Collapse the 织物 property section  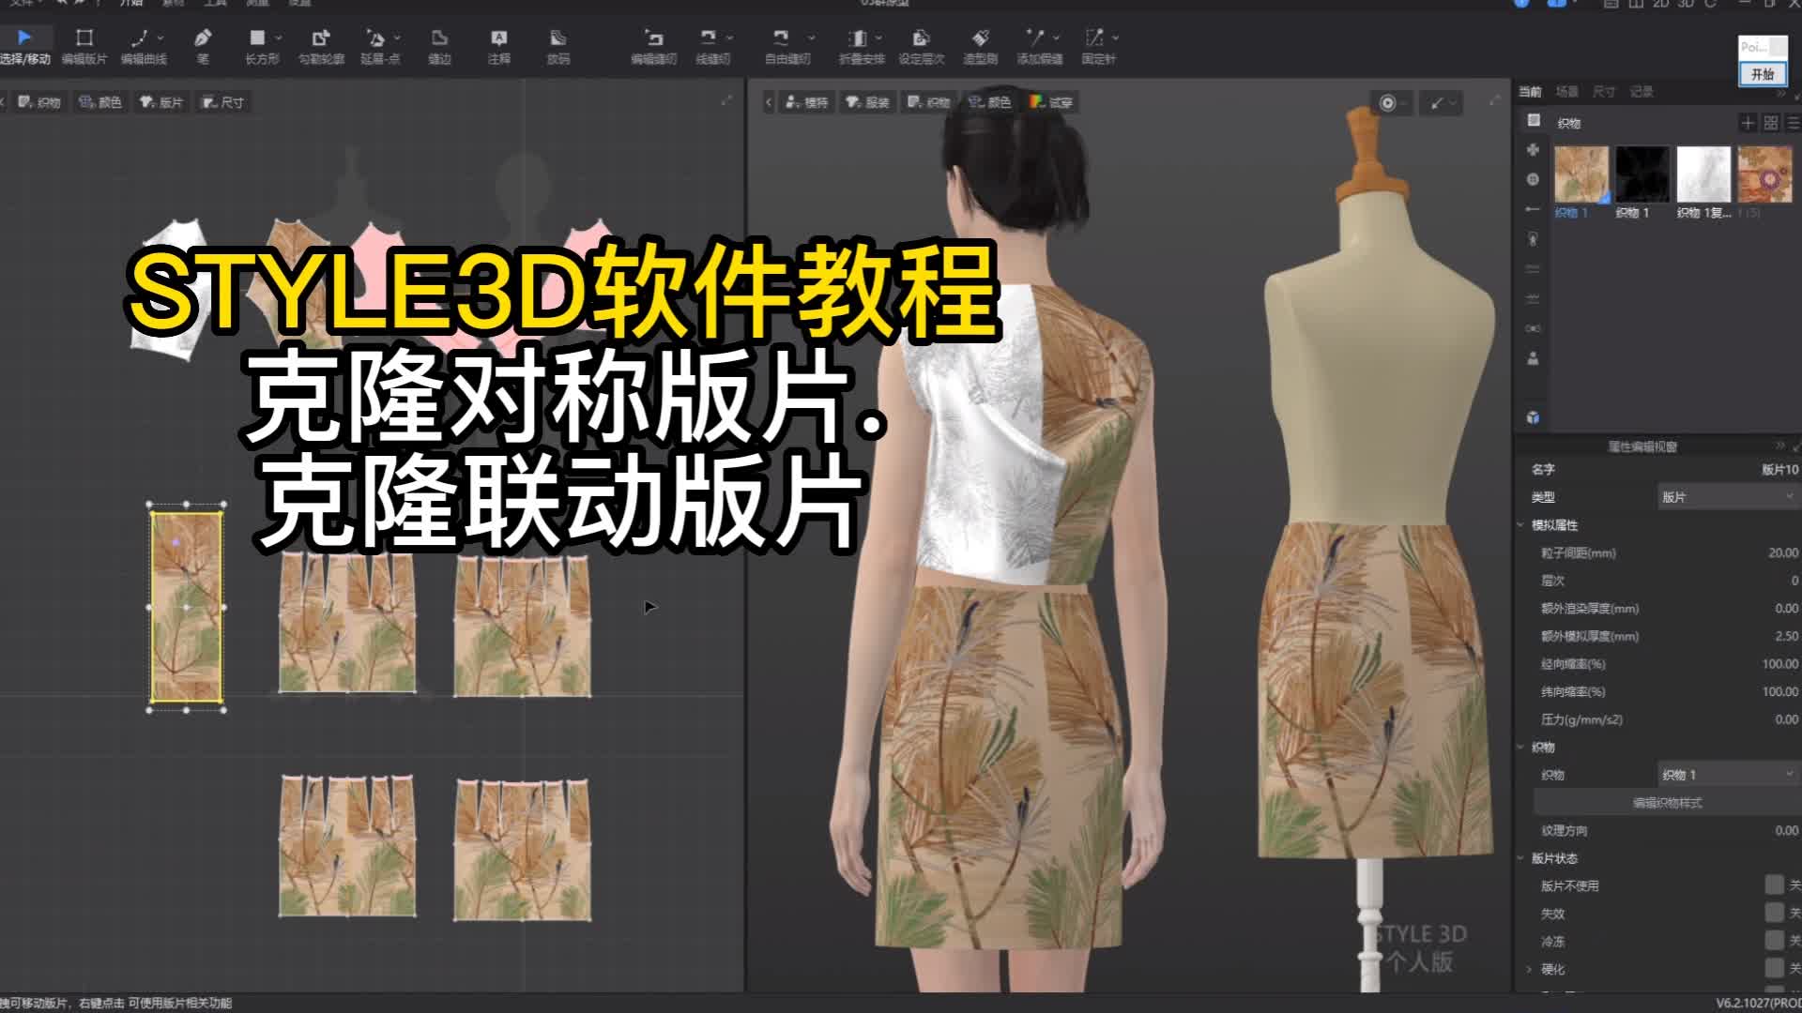(x=1521, y=748)
